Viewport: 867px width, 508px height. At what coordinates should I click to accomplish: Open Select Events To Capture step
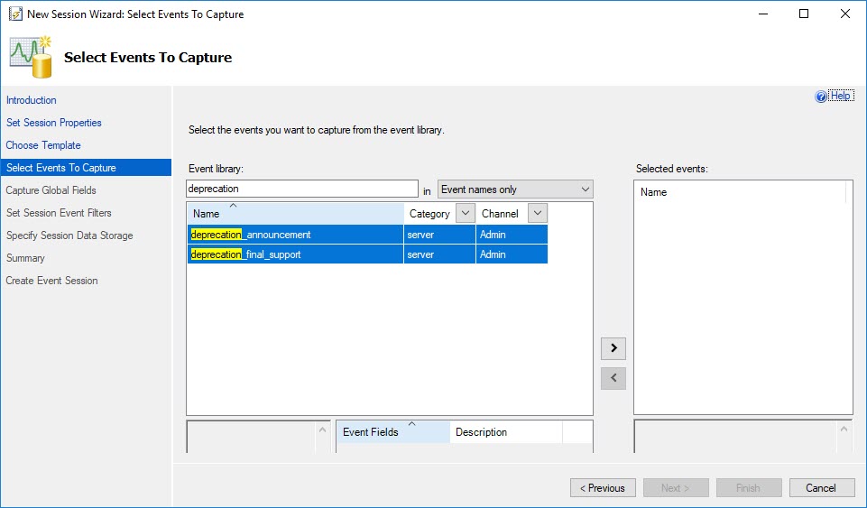(86, 168)
